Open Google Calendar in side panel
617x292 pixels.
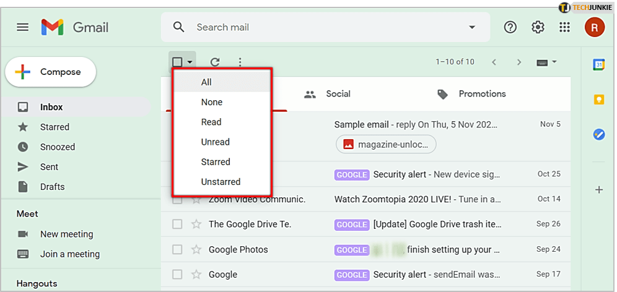pos(599,65)
